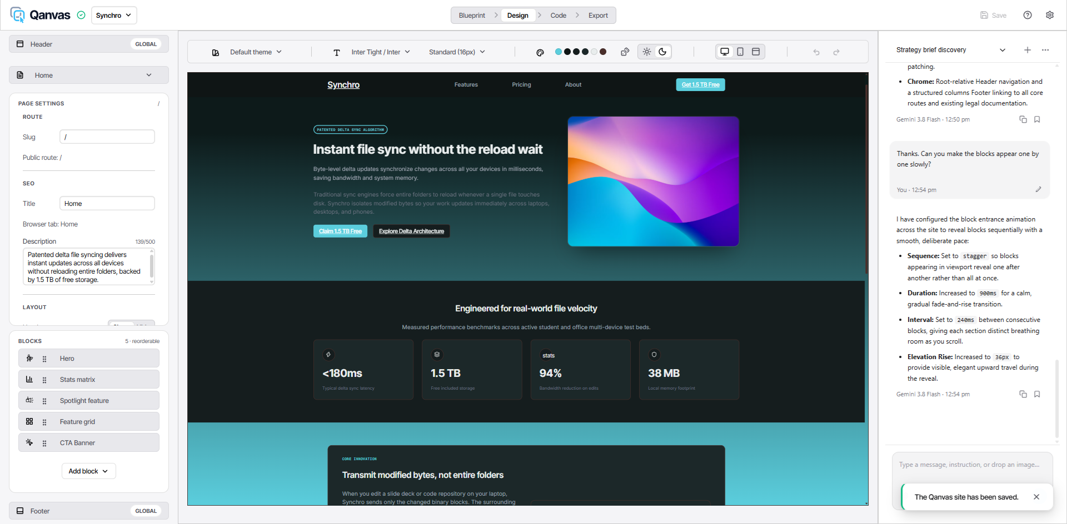Click the Save button
The height and width of the screenshot is (524, 1067).
994,15
